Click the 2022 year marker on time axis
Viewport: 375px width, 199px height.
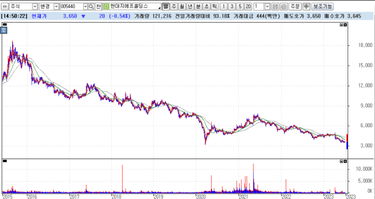tap(286, 196)
